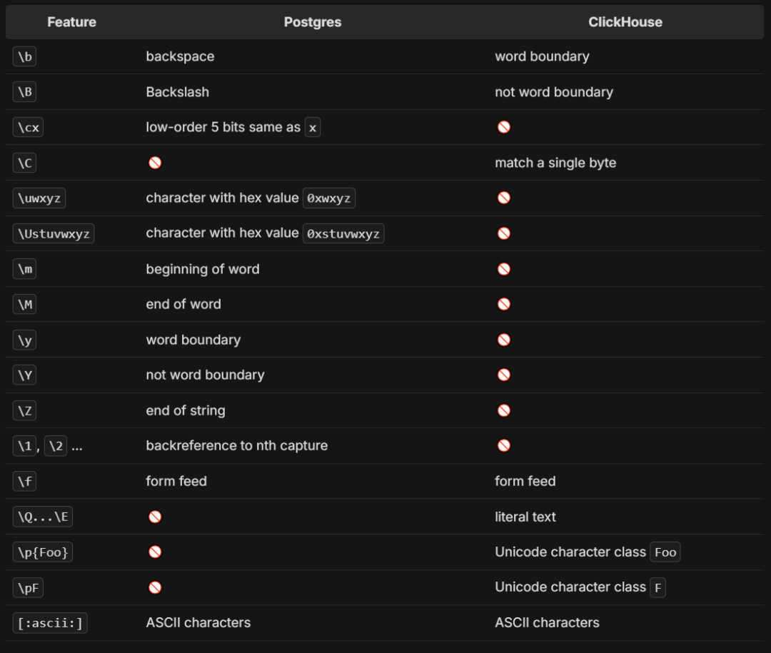Click the Postgres column header
771x653 pixels.
click(x=313, y=22)
